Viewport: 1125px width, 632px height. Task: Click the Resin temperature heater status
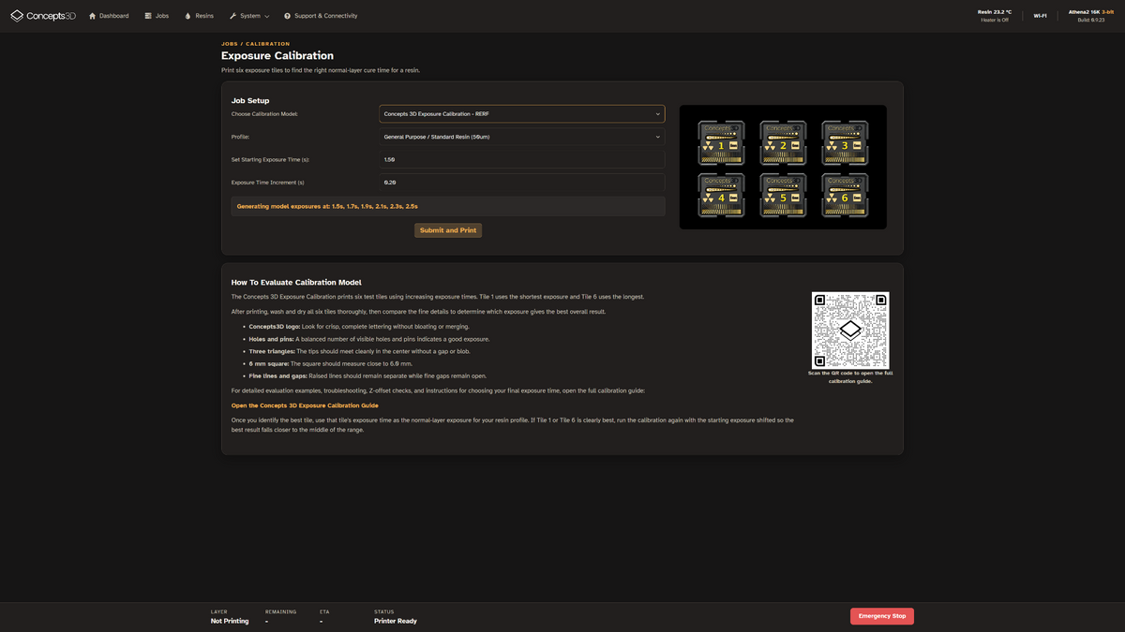click(994, 16)
